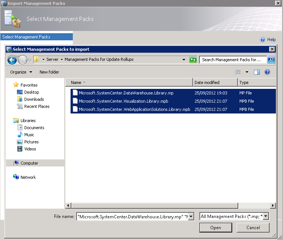
Task: Click file icon of WebApplicationSolutions.Library.mpb
Action: pos(75,109)
